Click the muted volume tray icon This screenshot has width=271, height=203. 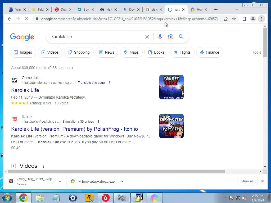coord(244,198)
